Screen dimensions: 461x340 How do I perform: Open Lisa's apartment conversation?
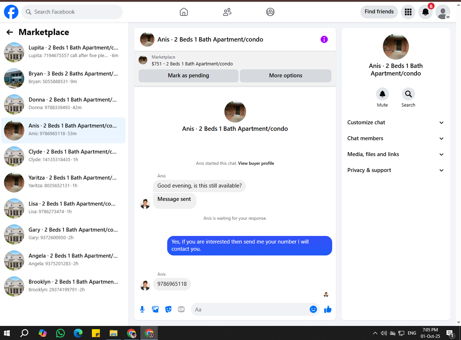click(64, 208)
